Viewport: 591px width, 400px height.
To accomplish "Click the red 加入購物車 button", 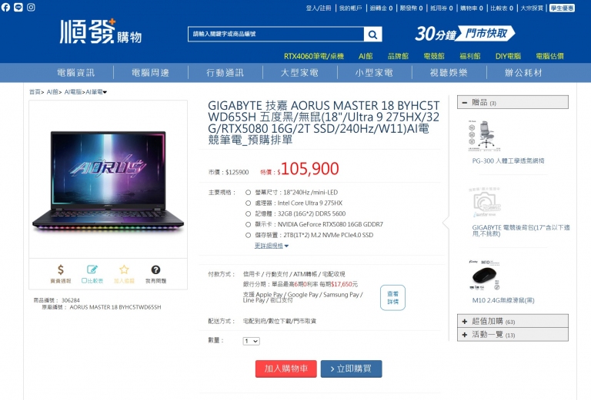I will tap(286, 369).
